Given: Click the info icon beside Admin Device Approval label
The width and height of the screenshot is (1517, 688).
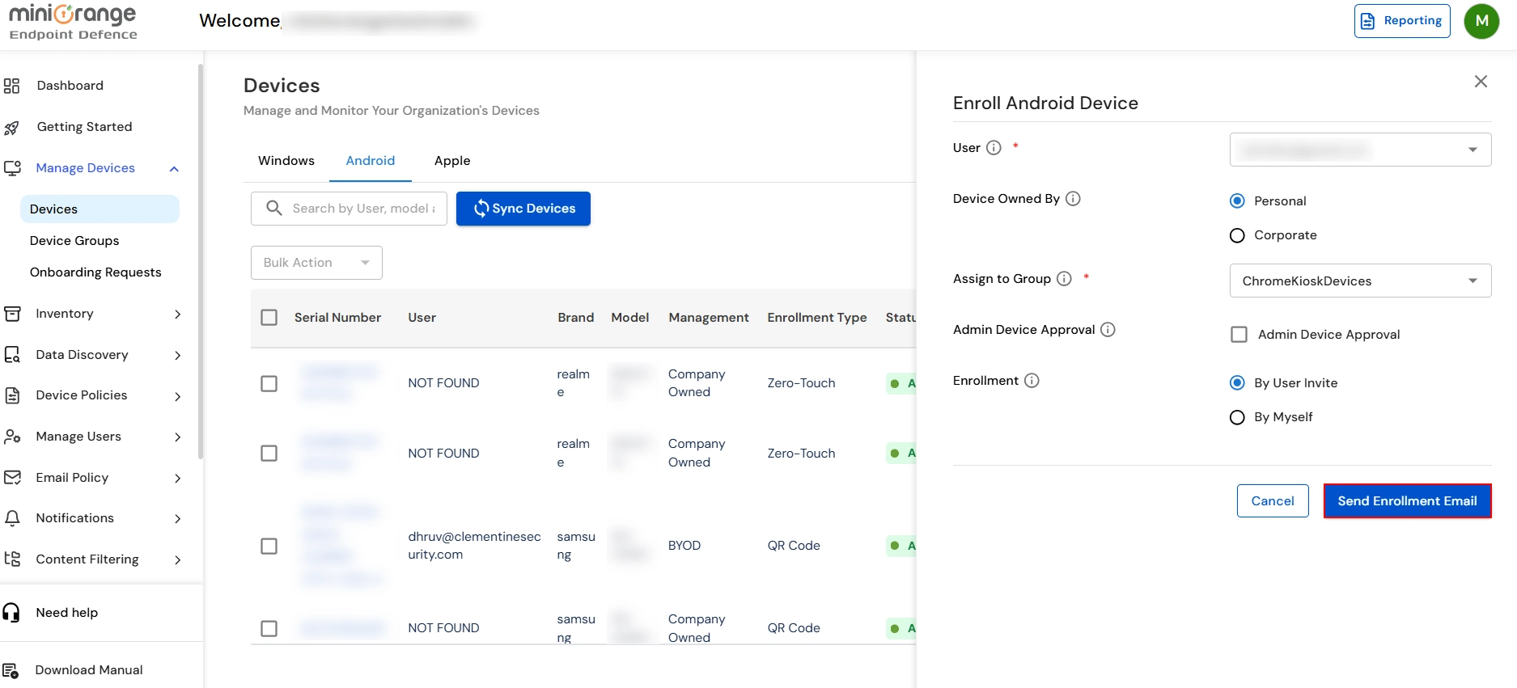Looking at the screenshot, I should pos(1108,330).
